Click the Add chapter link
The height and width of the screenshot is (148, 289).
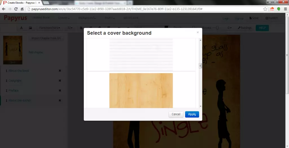36,52
